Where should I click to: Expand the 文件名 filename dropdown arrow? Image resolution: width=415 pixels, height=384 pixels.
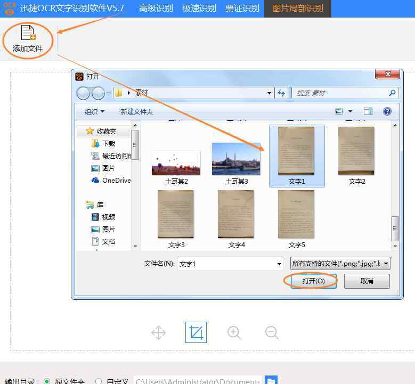pyautogui.click(x=279, y=264)
